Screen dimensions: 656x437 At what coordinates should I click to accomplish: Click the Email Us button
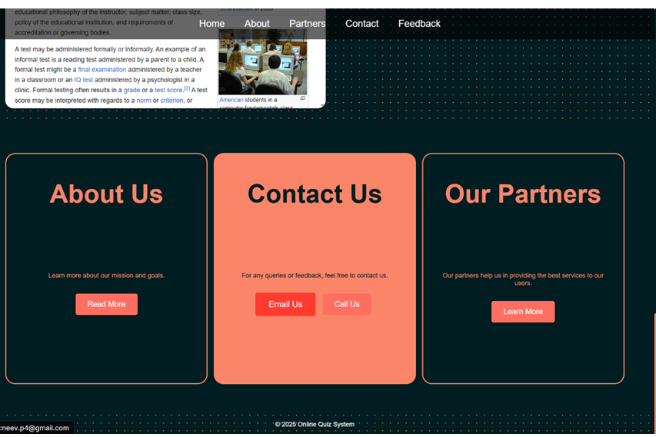285,304
